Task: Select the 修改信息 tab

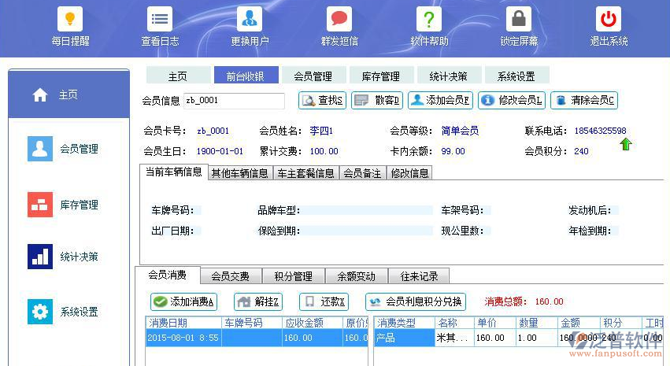Action: point(409,173)
